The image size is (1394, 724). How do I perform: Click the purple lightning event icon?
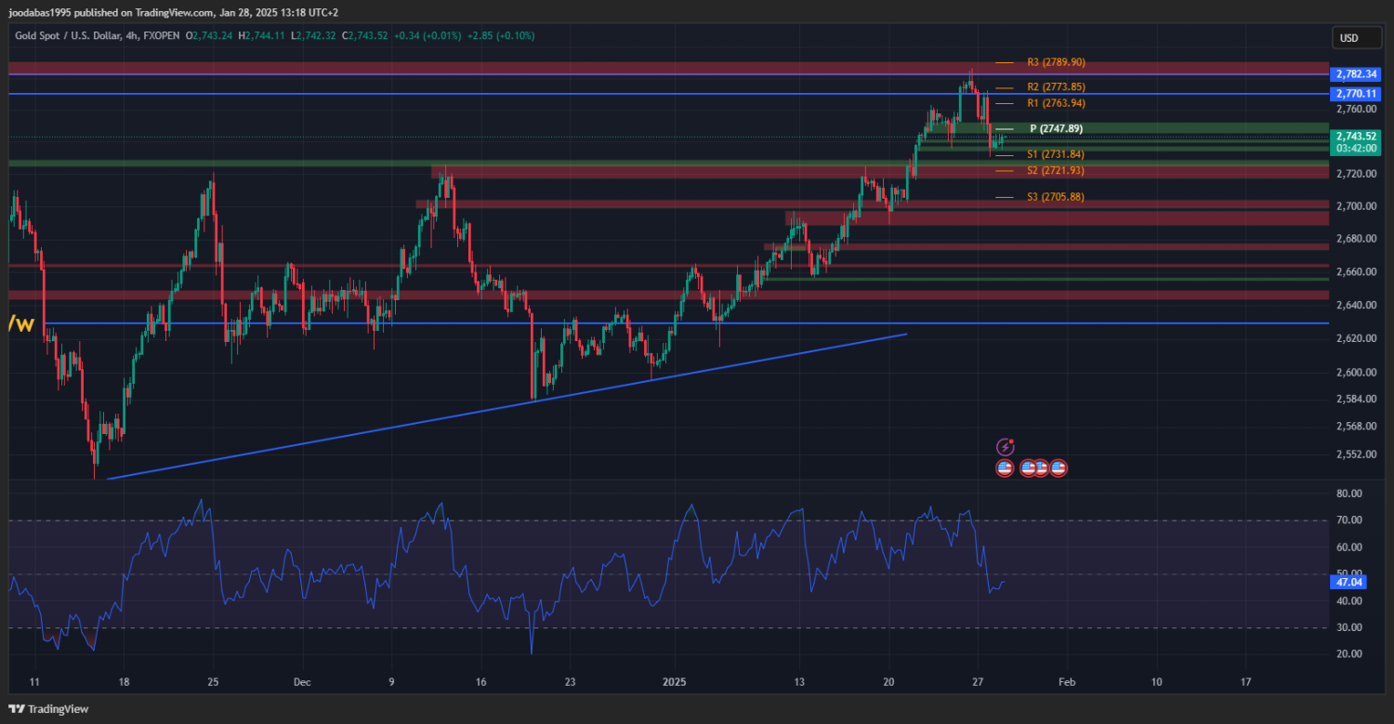pos(1005,447)
